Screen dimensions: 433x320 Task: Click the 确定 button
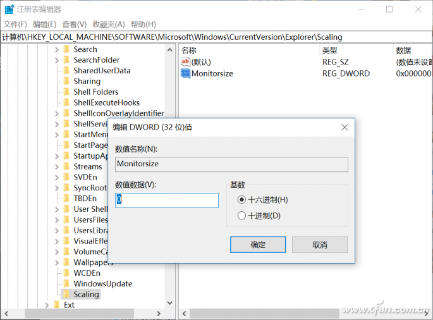pos(258,245)
